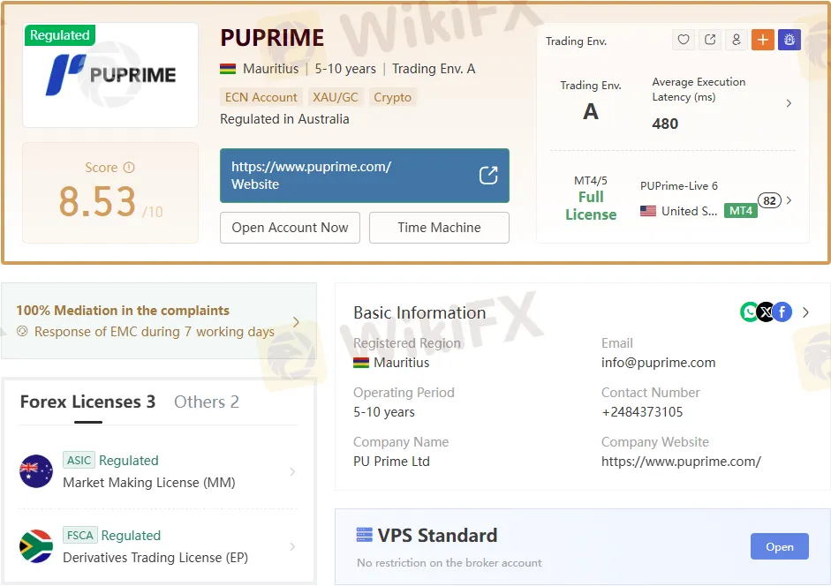Expand the PUPrime-Live 6 server row arrow
This screenshot has width=831, height=586.
[789, 200]
